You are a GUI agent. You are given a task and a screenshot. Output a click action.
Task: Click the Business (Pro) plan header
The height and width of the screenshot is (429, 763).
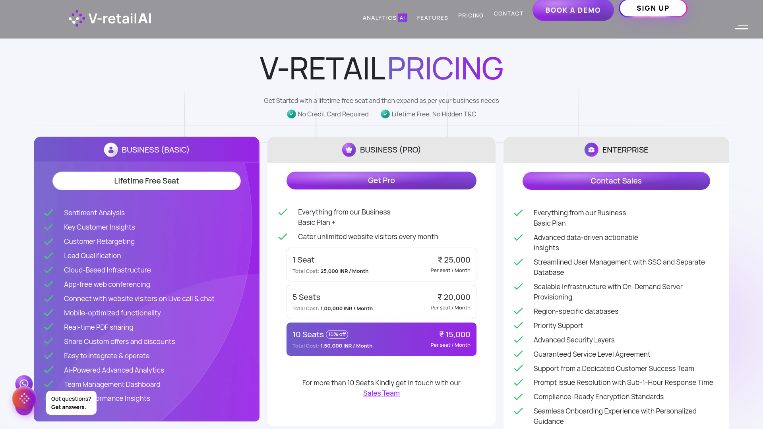[381, 150]
